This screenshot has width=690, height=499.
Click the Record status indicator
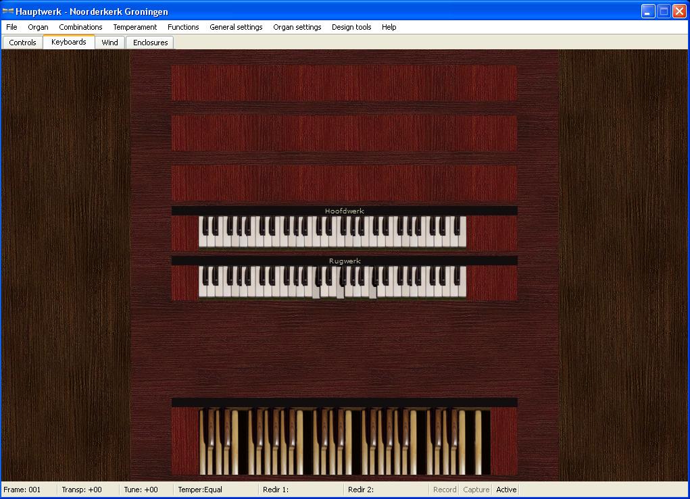tap(445, 490)
